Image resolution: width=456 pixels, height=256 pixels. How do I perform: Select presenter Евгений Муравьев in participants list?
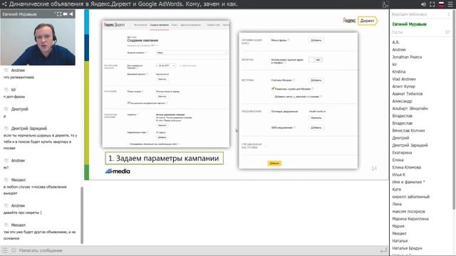point(409,24)
